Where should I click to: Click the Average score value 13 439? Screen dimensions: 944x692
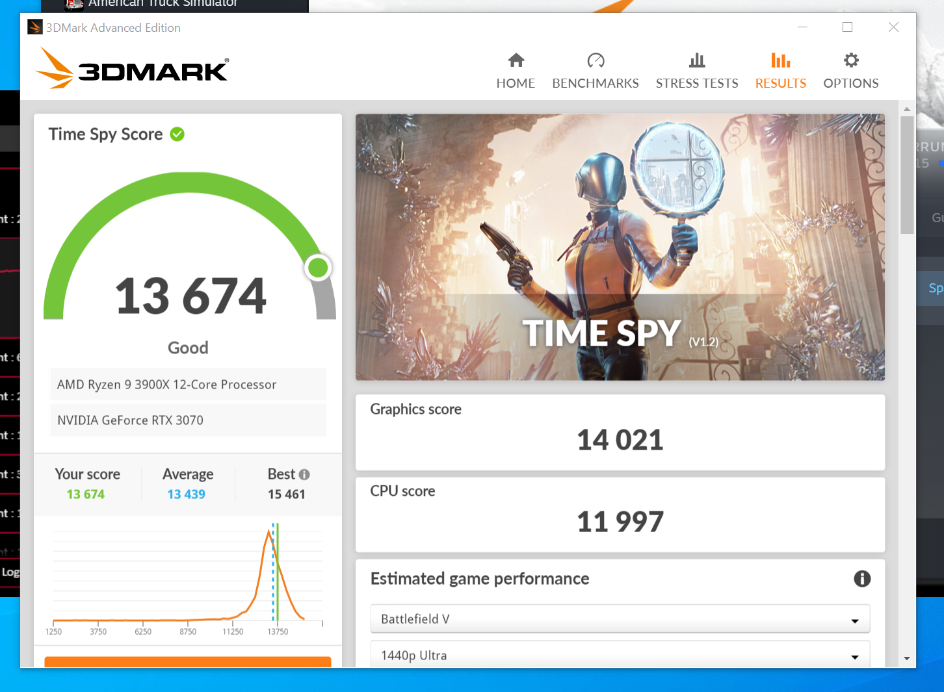pyautogui.click(x=187, y=494)
